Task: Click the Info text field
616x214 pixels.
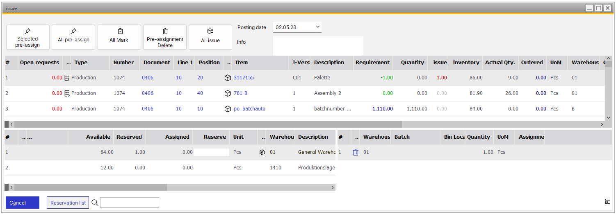Action: click(x=318, y=45)
